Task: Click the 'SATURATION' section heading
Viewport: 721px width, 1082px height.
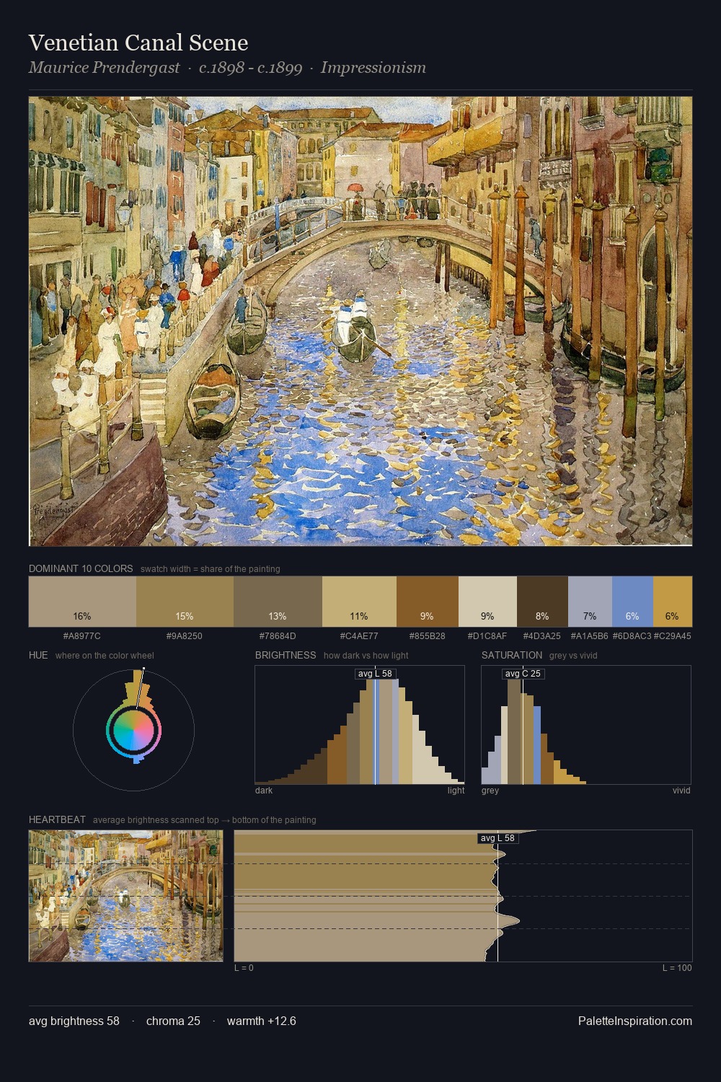Action: [x=512, y=655]
